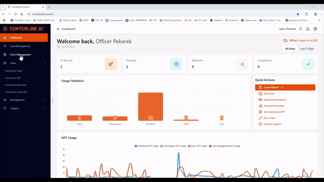Image resolution: width=324 pixels, height=182 pixels.
Task: Toggle the dark/light theme icon
Action: [315, 29]
